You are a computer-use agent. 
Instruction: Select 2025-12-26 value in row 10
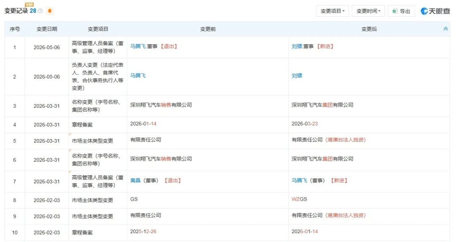(143, 231)
